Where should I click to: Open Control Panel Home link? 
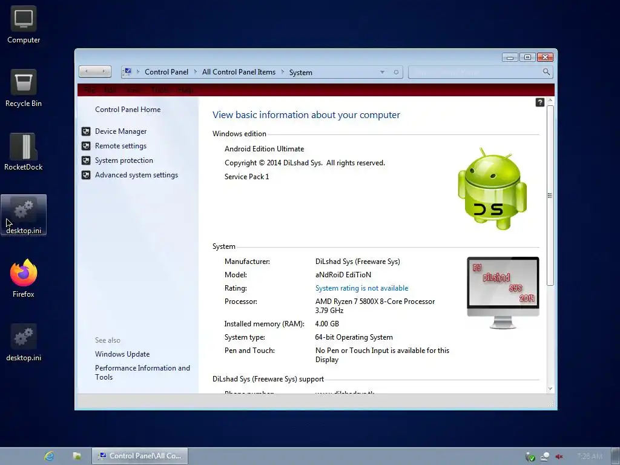pos(128,110)
